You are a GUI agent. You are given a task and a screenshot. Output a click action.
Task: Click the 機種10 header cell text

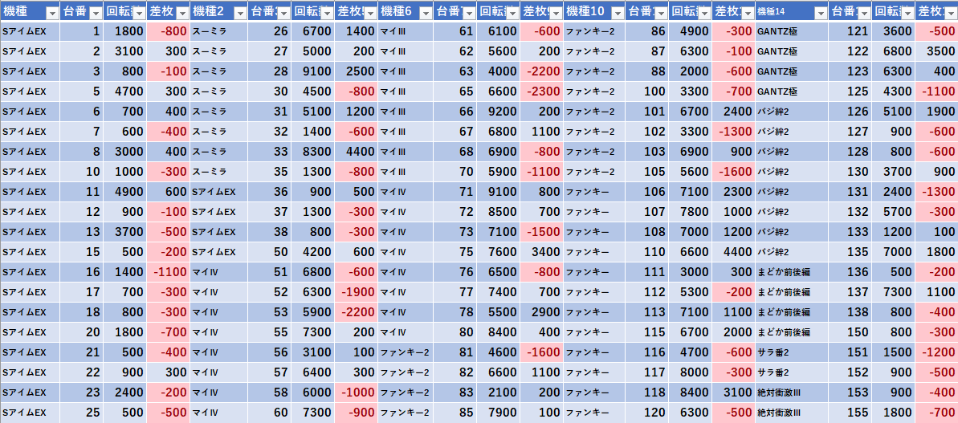click(586, 12)
